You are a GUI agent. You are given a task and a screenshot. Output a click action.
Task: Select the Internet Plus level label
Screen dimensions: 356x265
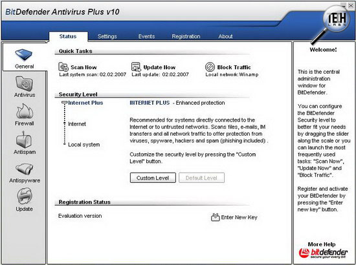(x=85, y=103)
